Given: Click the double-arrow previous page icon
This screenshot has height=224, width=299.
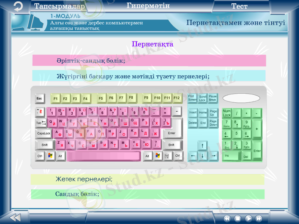Looking at the screenshot, I should [x=15, y=218].
